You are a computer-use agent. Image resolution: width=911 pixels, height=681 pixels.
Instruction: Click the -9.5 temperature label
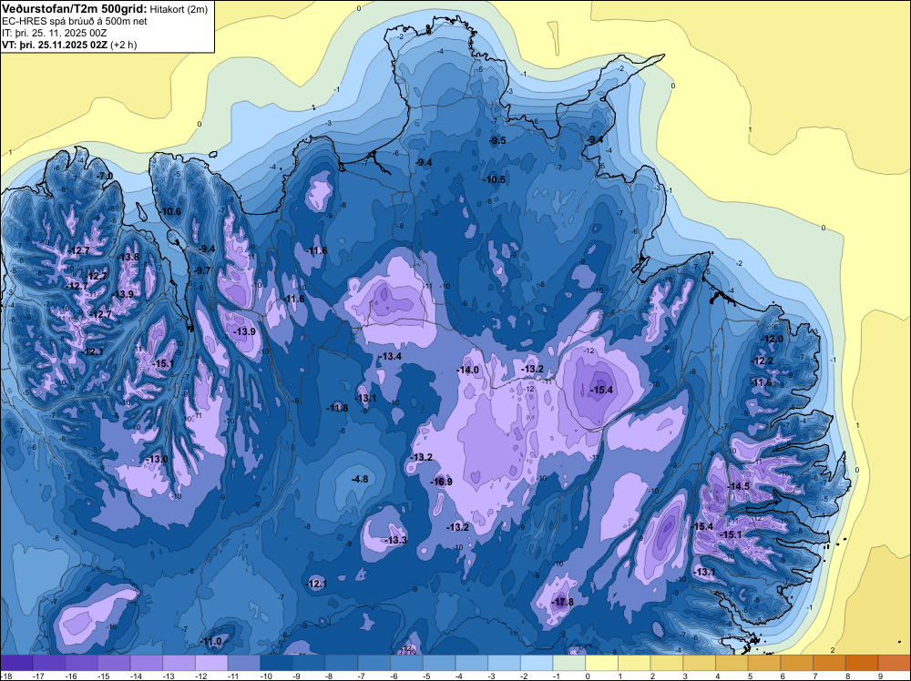[x=497, y=140]
